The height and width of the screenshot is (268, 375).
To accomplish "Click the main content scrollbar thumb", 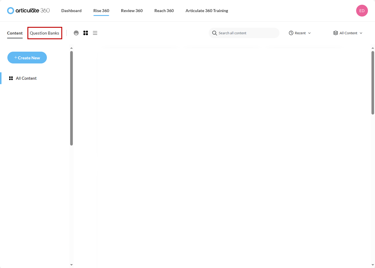I will tap(373, 83).
